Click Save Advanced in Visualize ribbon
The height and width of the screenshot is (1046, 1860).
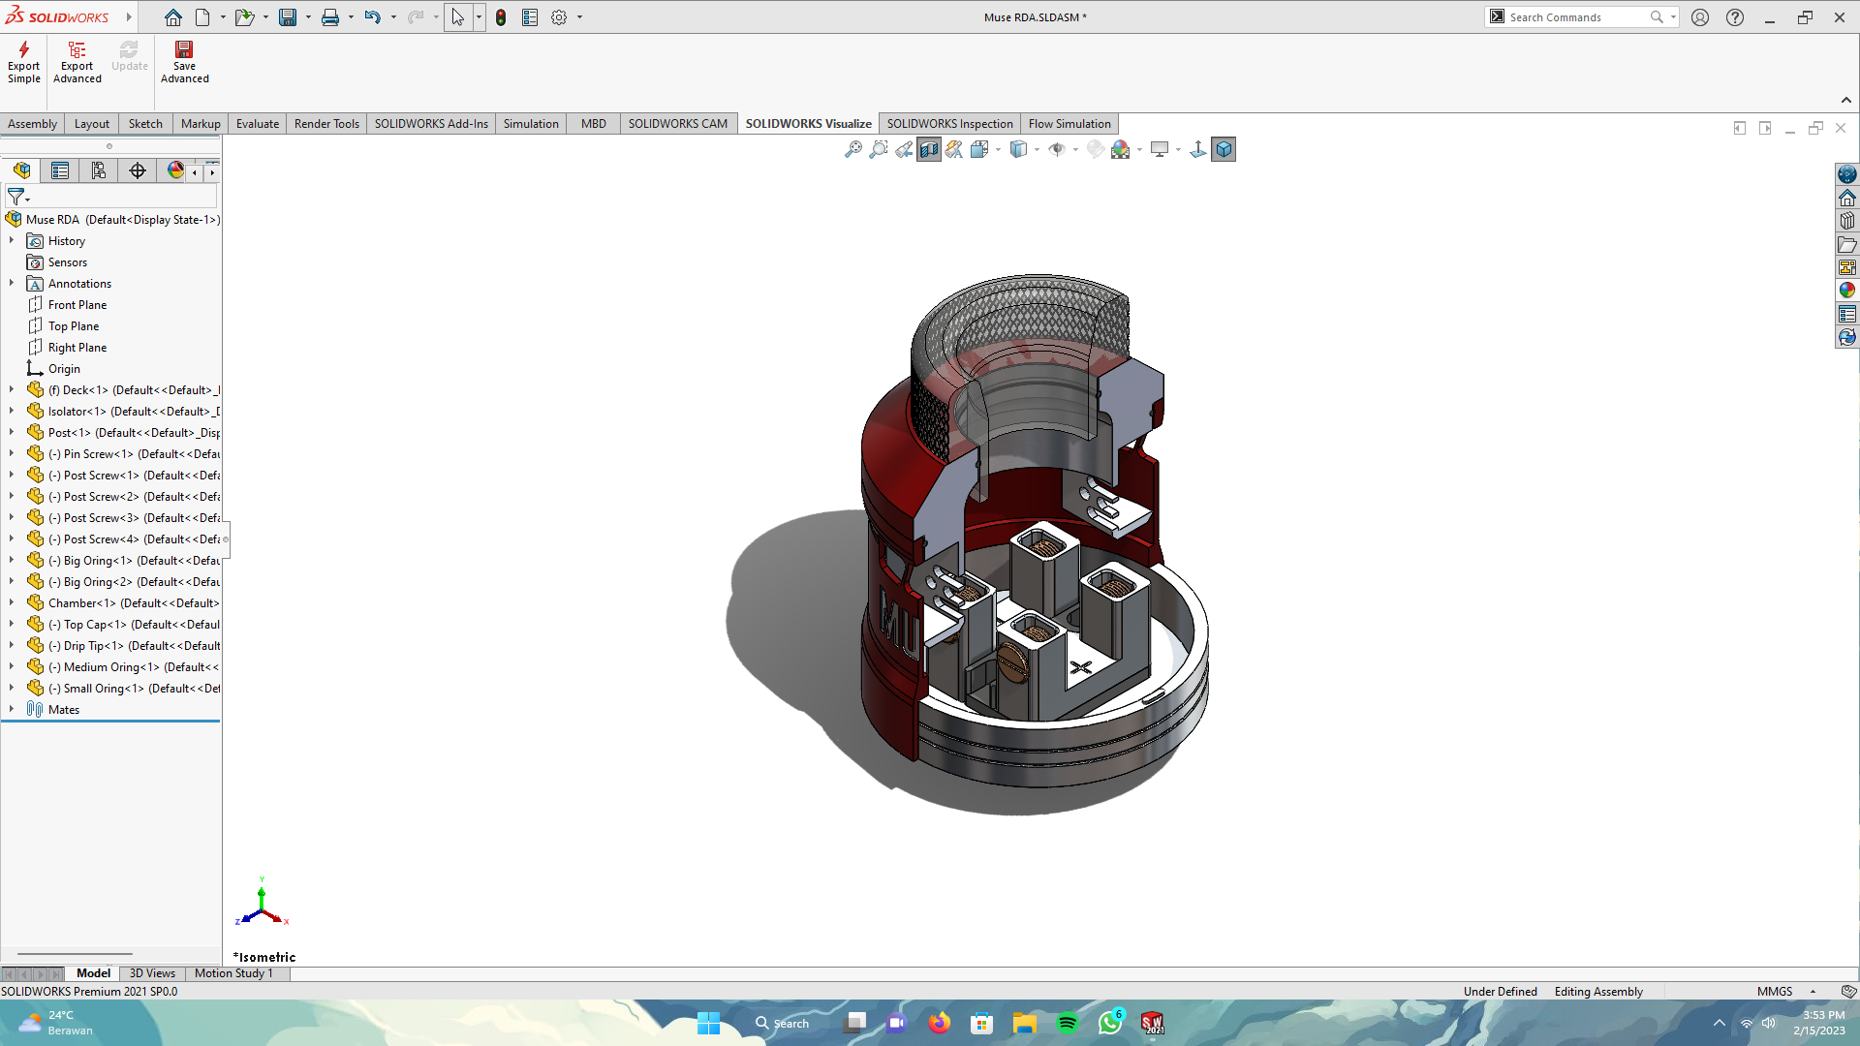pos(184,62)
